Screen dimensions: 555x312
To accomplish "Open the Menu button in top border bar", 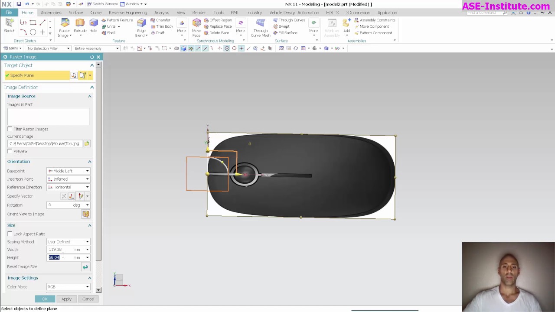I will point(12,49).
